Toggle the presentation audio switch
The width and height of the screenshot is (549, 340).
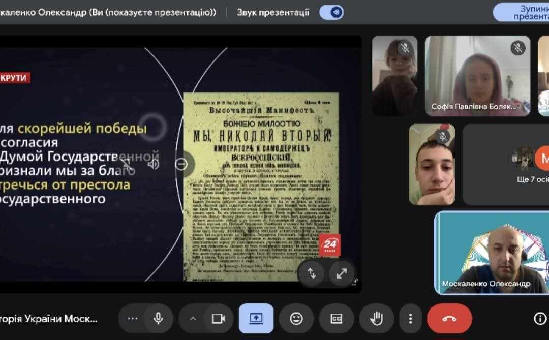tap(331, 12)
